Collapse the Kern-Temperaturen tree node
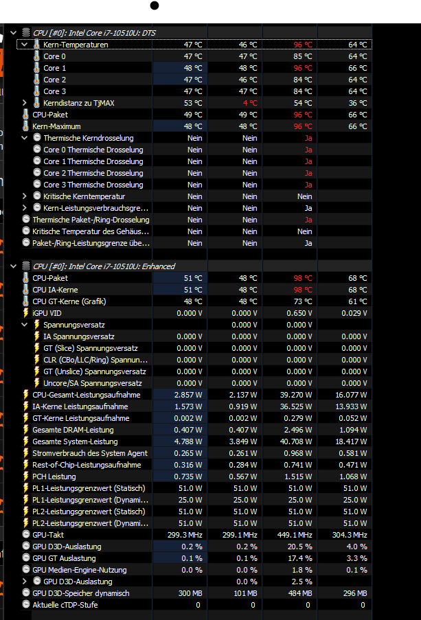Viewport: 421px width, 620px height. (25, 45)
